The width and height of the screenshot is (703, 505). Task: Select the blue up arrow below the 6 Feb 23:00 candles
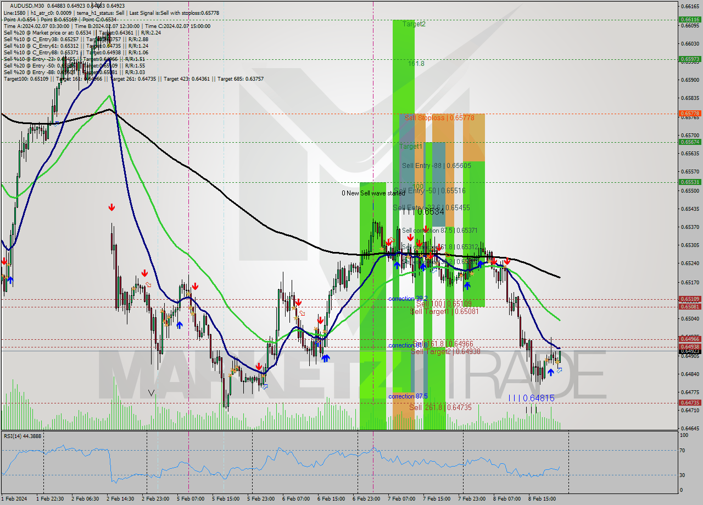pos(397,265)
